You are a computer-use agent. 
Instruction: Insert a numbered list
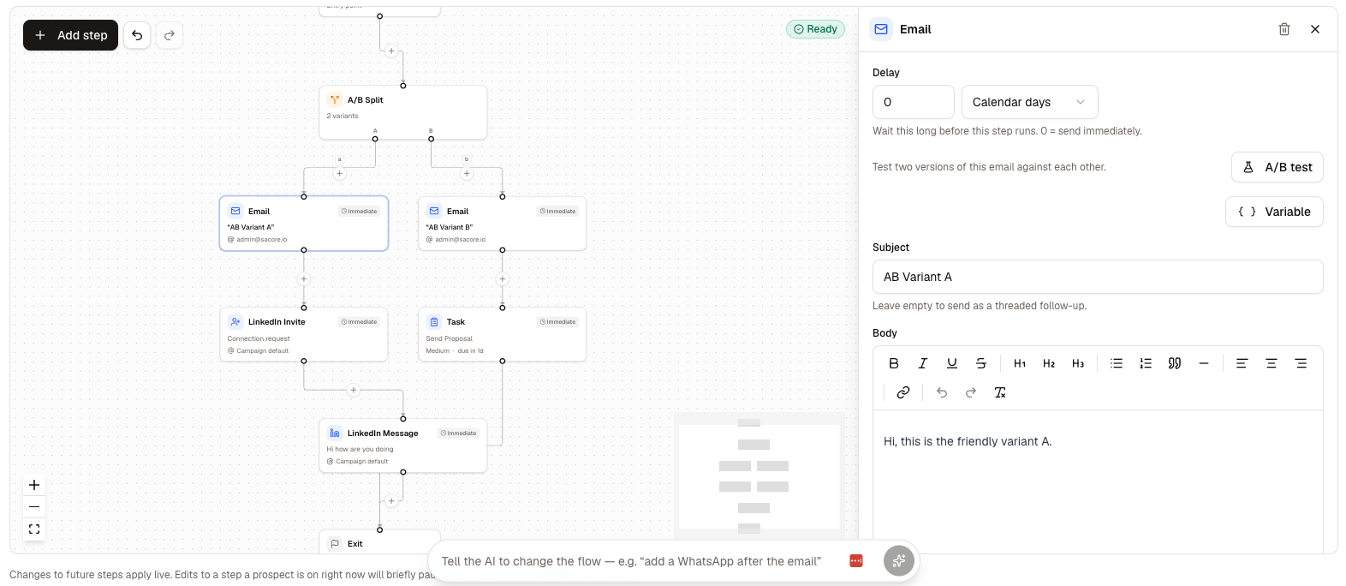pos(1146,363)
